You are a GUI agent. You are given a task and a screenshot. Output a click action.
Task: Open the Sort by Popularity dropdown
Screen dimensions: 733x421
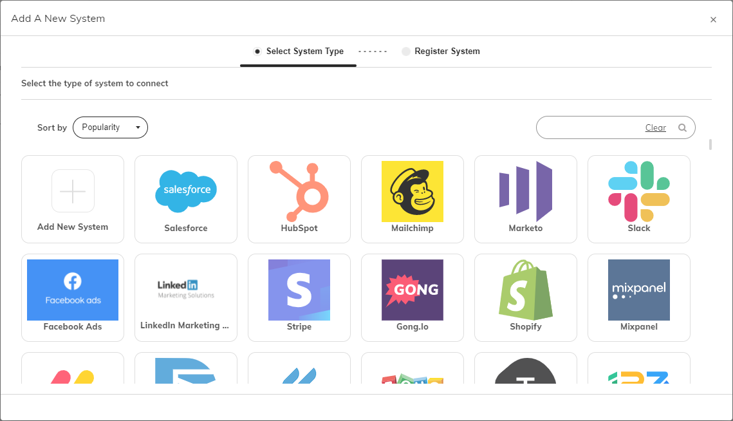[x=110, y=127]
